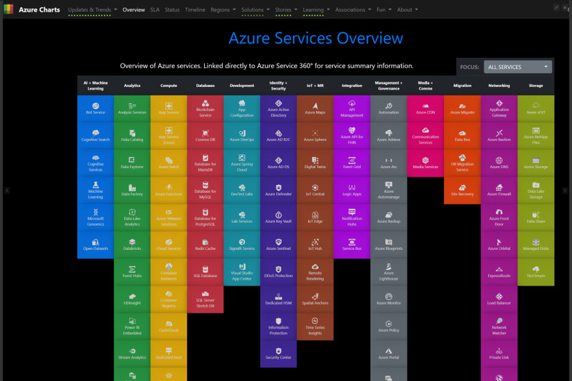
Task: Click the Media Services tile
Action: pyautogui.click(x=425, y=163)
